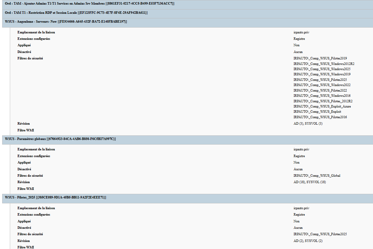Click 'Registre' value in Angouleme Serveurs section

[299, 39]
